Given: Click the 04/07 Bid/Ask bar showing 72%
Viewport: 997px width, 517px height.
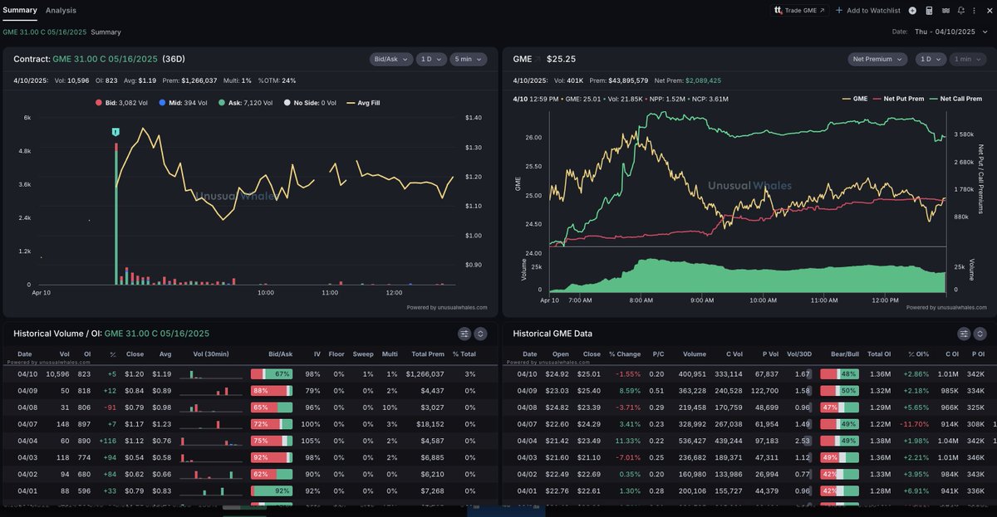Looking at the screenshot, I should coord(272,424).
